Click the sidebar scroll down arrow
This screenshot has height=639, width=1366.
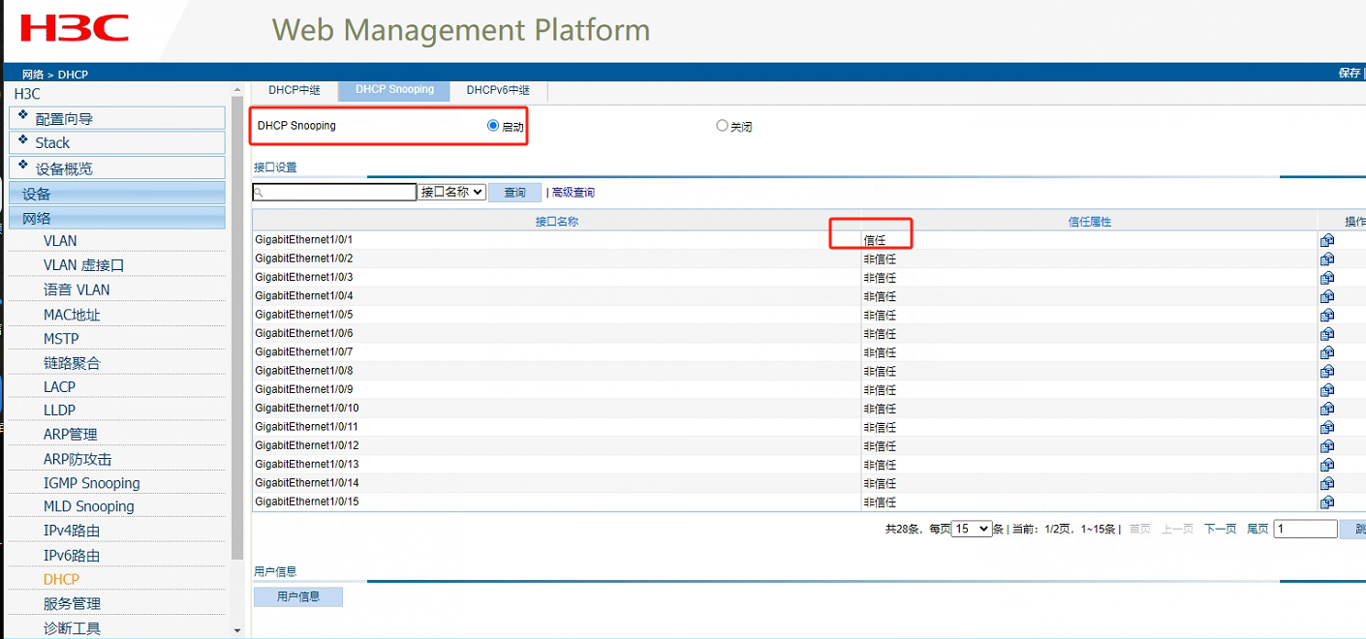click(238, 630)
